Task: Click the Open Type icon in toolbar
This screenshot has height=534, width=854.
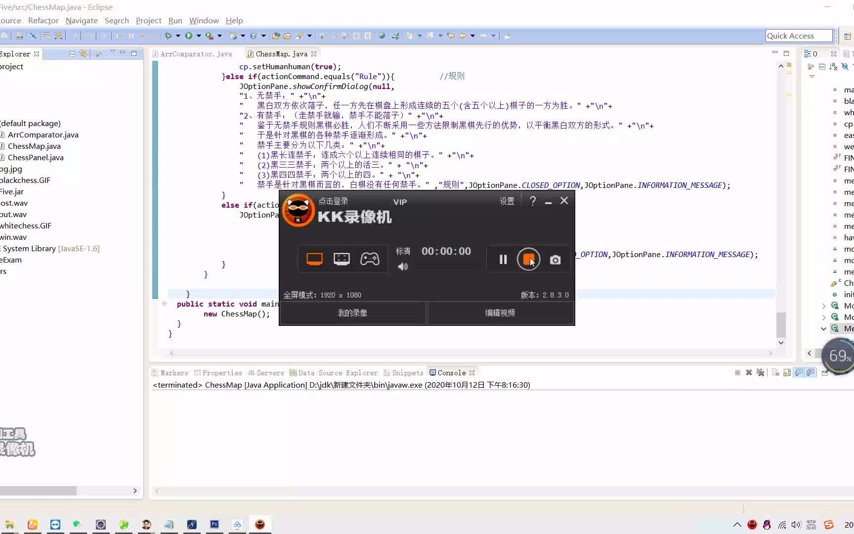Action: 276,36
